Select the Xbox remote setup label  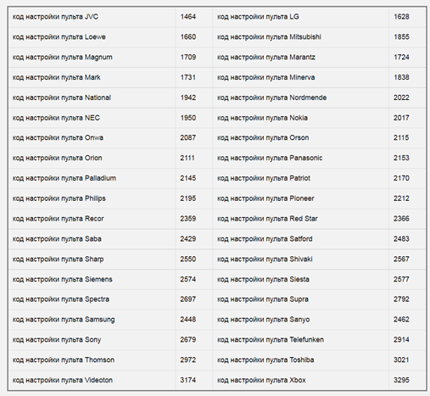(261, 380)
